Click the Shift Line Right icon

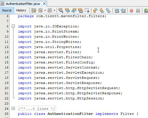[x=123, y=10]
